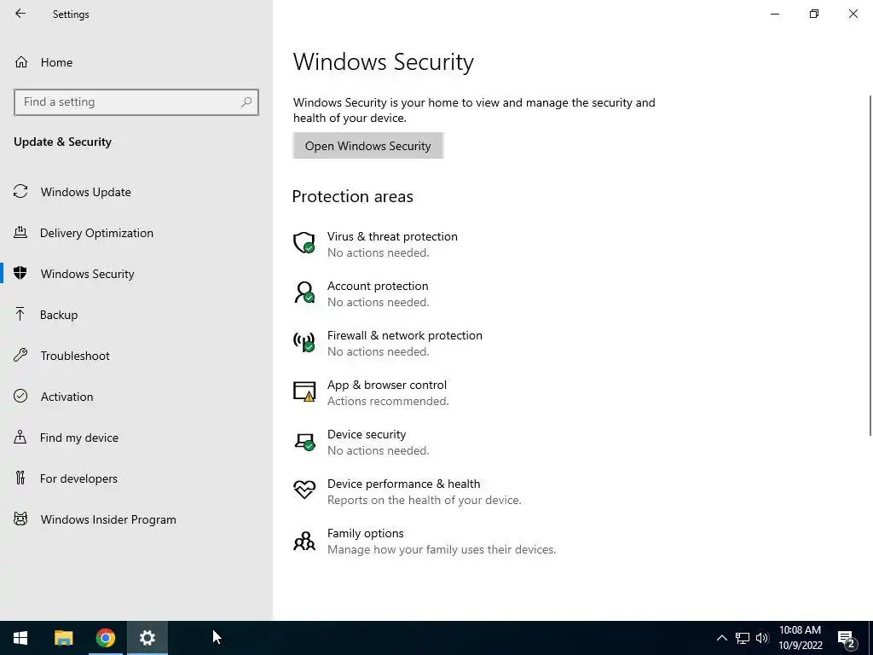The width and height of the screenshot is (873, 655).
Task: Click the back arrow in Settings
Action: (x=20, y=14)
